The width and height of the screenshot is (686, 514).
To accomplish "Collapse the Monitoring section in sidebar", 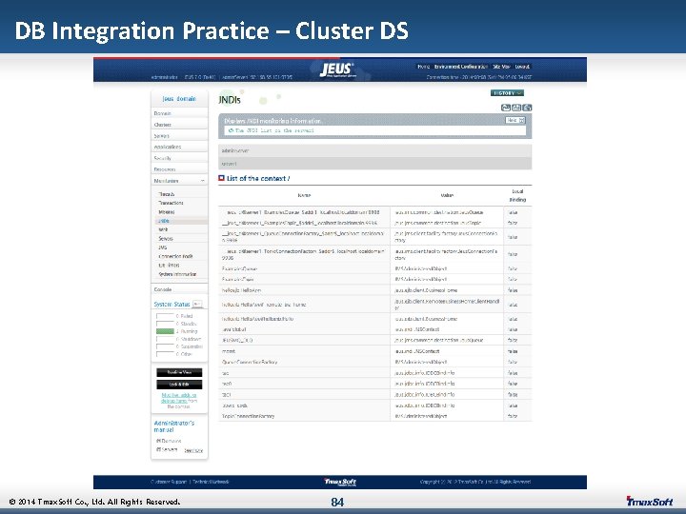I will tap(203, 181).
